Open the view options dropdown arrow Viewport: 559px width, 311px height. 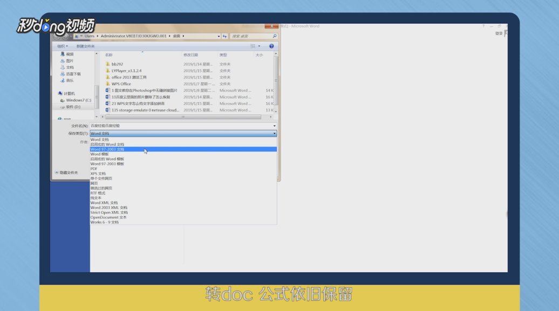259,46
